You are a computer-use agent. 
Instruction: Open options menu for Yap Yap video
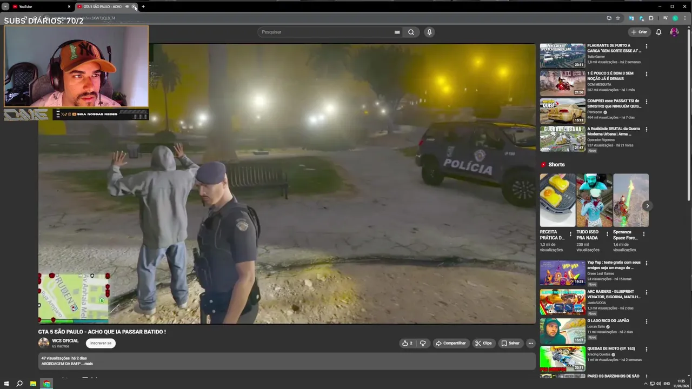pyautogui.click(x=646, y=263)
